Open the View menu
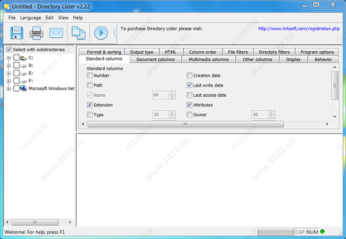 click(63, 18)
